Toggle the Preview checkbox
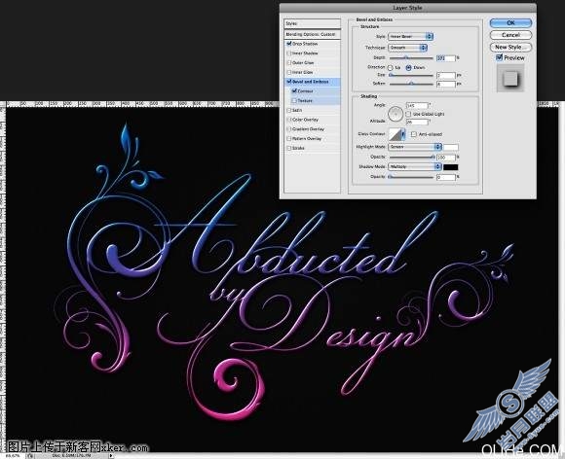 tap(499, 57)
